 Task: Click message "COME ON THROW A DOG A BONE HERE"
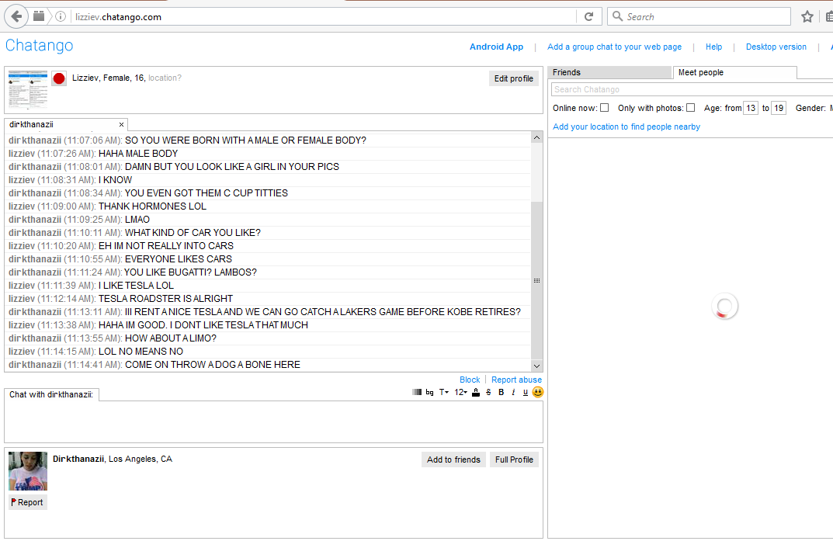(x=213, y=365)
